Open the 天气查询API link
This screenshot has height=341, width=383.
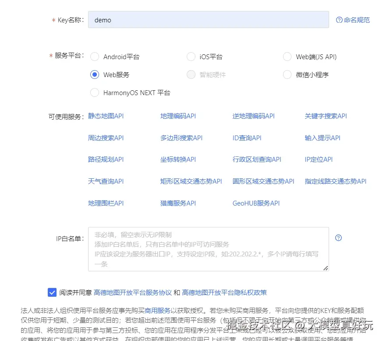click(106, 181)
